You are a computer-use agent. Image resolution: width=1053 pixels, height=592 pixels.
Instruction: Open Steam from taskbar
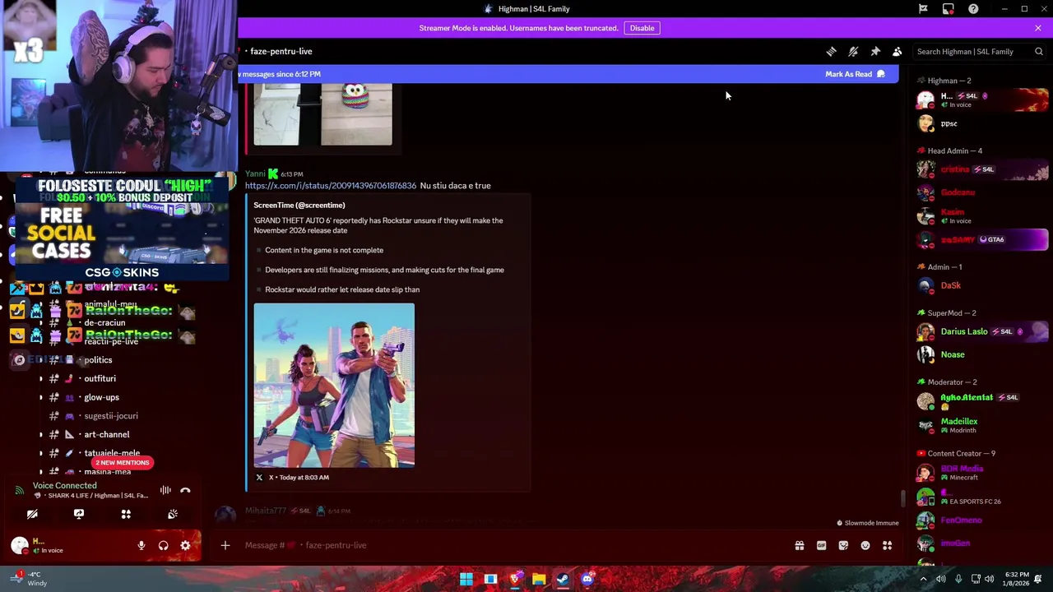tap(563, 579)
